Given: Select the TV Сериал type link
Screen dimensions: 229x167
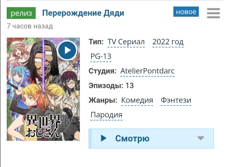Looking at the screenshot, I should coord(126,42).
